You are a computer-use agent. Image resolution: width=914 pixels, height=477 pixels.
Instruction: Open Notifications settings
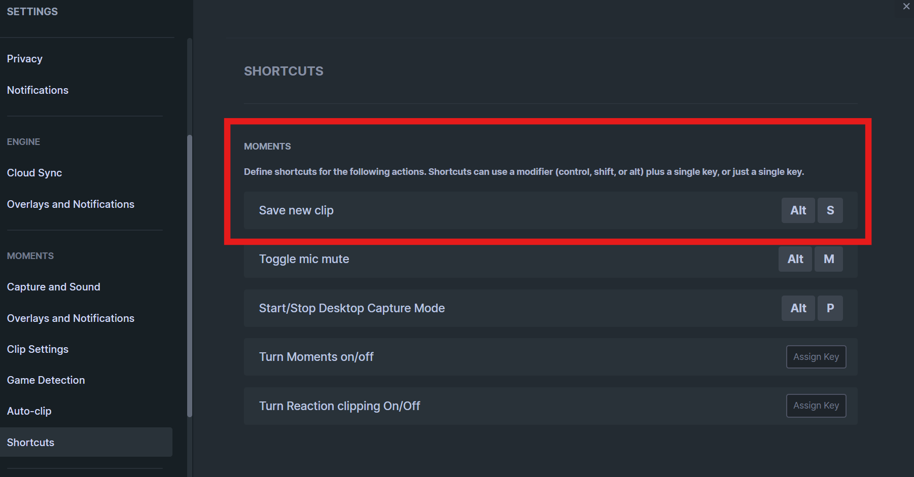[38, 90]
